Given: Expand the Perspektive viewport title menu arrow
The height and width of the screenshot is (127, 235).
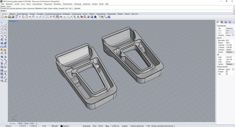Looking at the screenshot, I should [x=18, y=21].
